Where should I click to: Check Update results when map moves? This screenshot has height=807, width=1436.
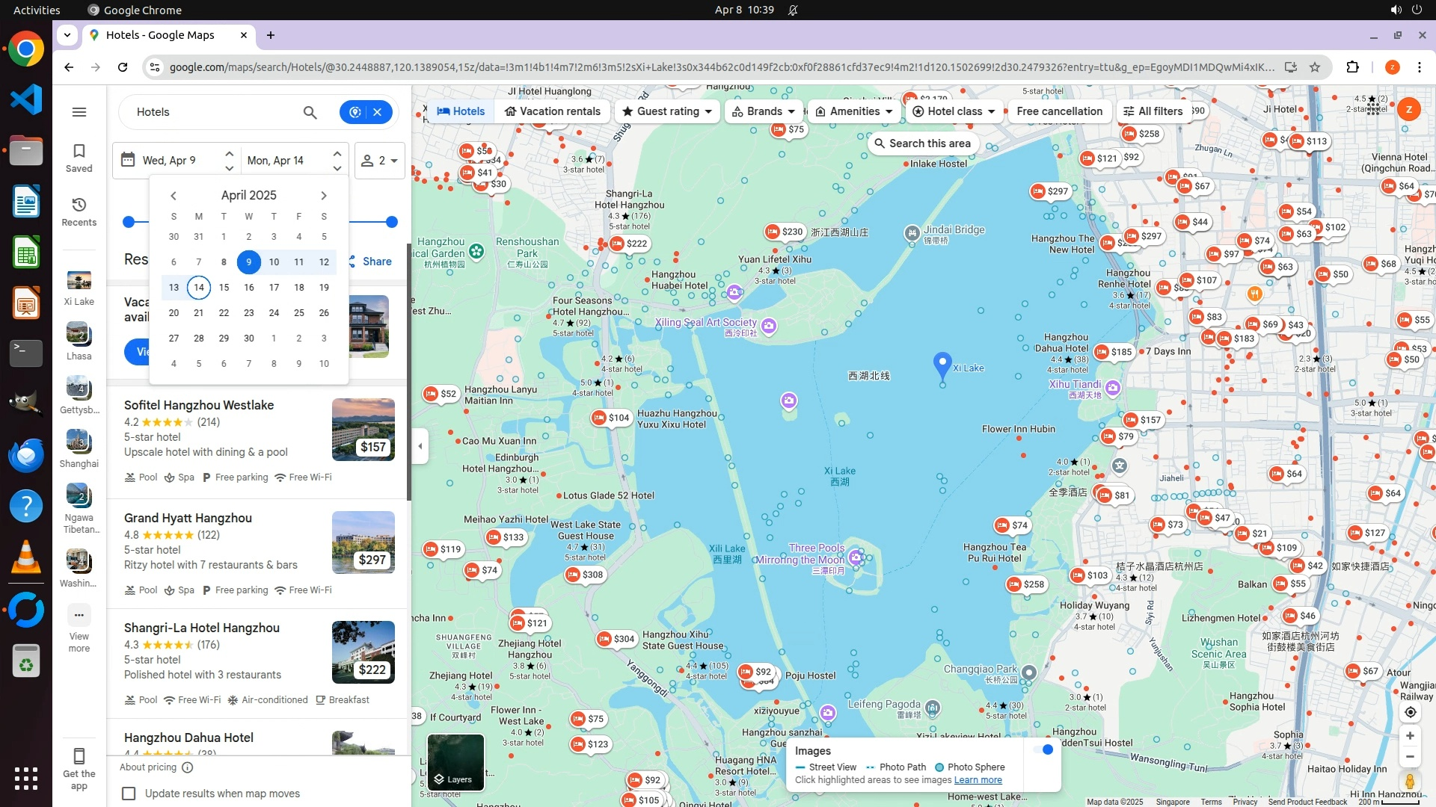coord(129,794)
